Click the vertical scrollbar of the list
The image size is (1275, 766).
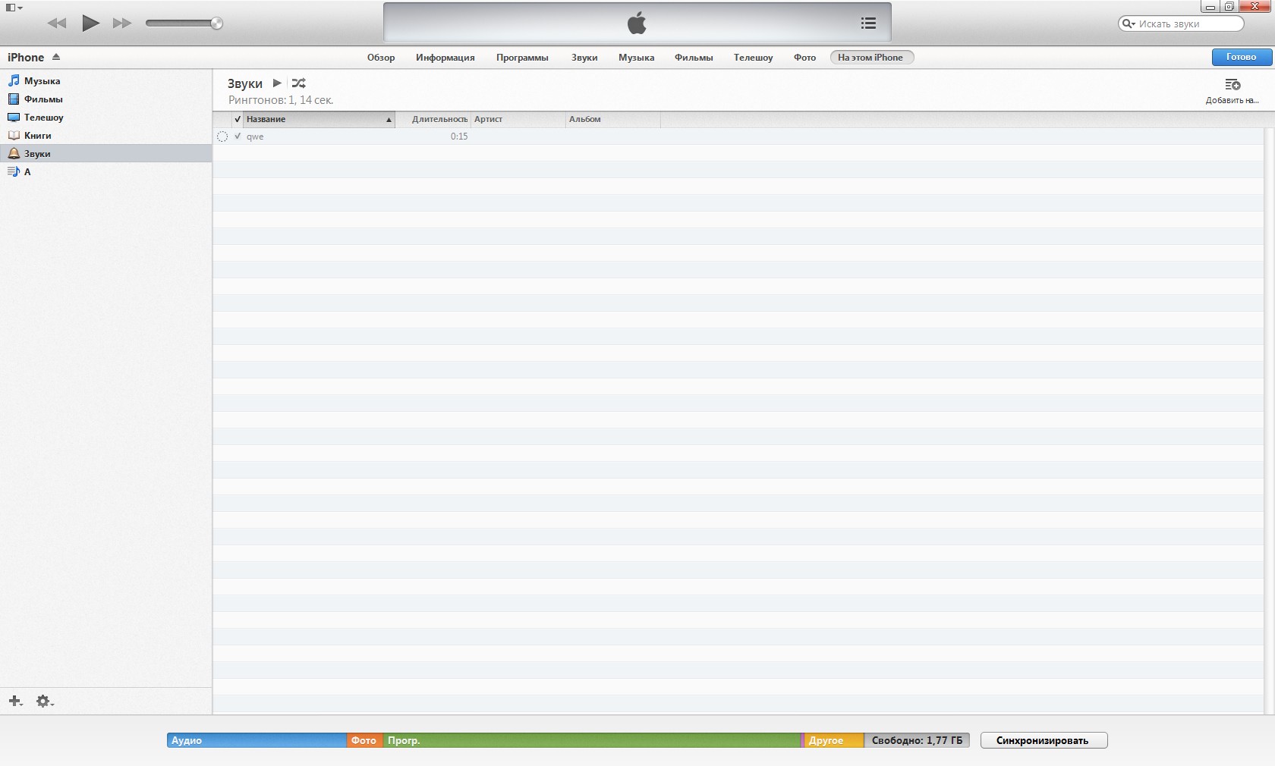pyautogui.click(x=1269, y=421)
